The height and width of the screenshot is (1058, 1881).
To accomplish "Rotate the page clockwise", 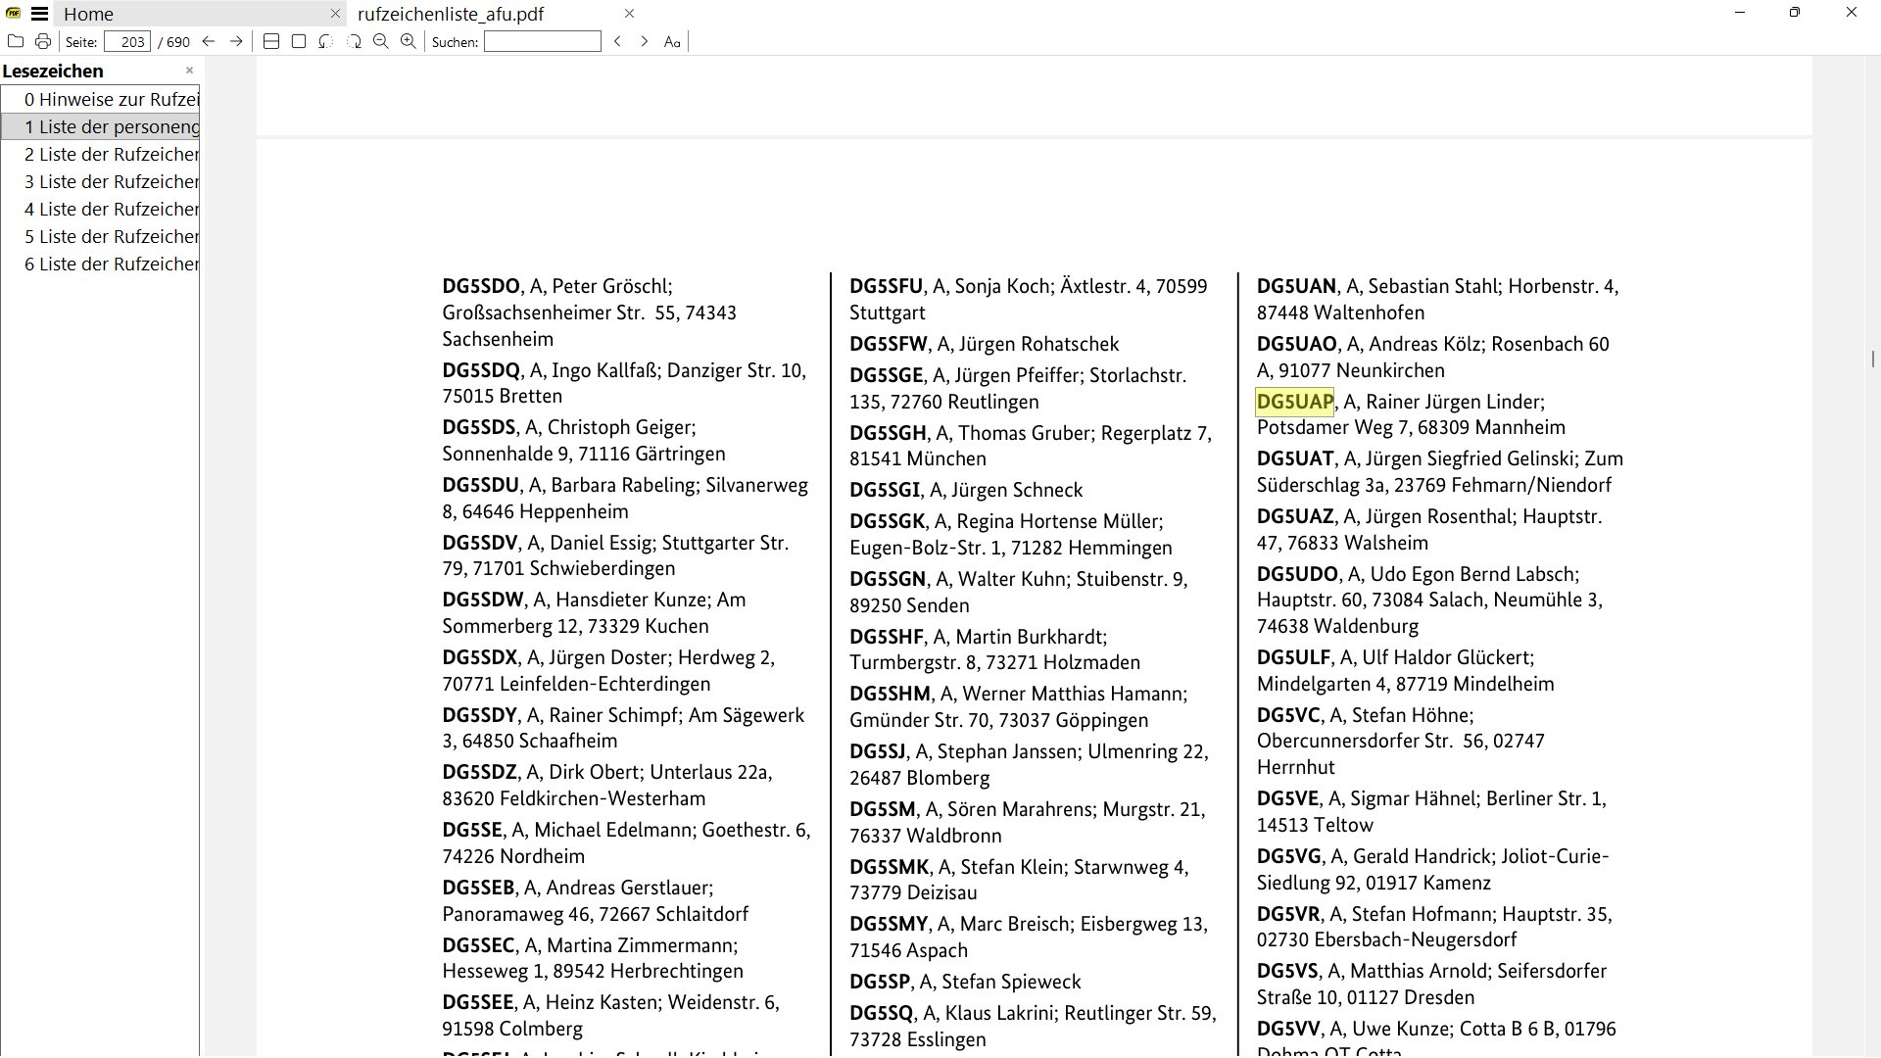I will coord(354,41).
